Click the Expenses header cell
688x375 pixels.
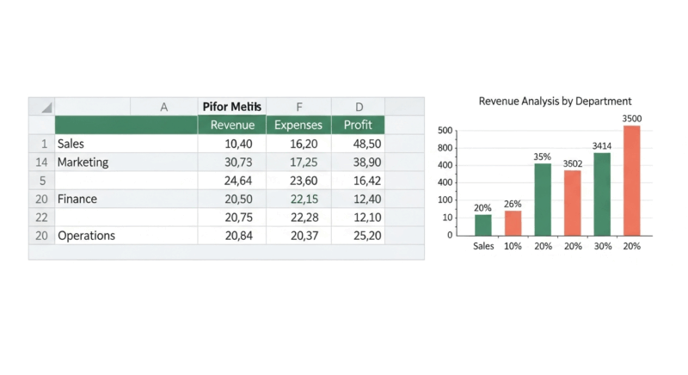tap(298, 126)
